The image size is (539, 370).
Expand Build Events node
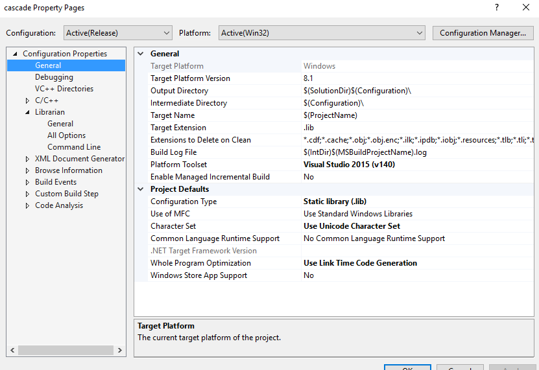click(27, 183)
